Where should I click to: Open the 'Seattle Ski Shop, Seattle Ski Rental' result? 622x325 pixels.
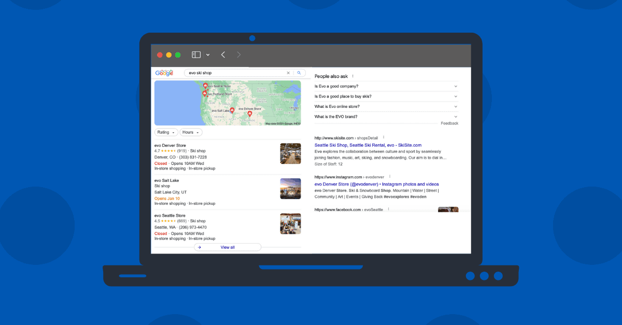368,145
